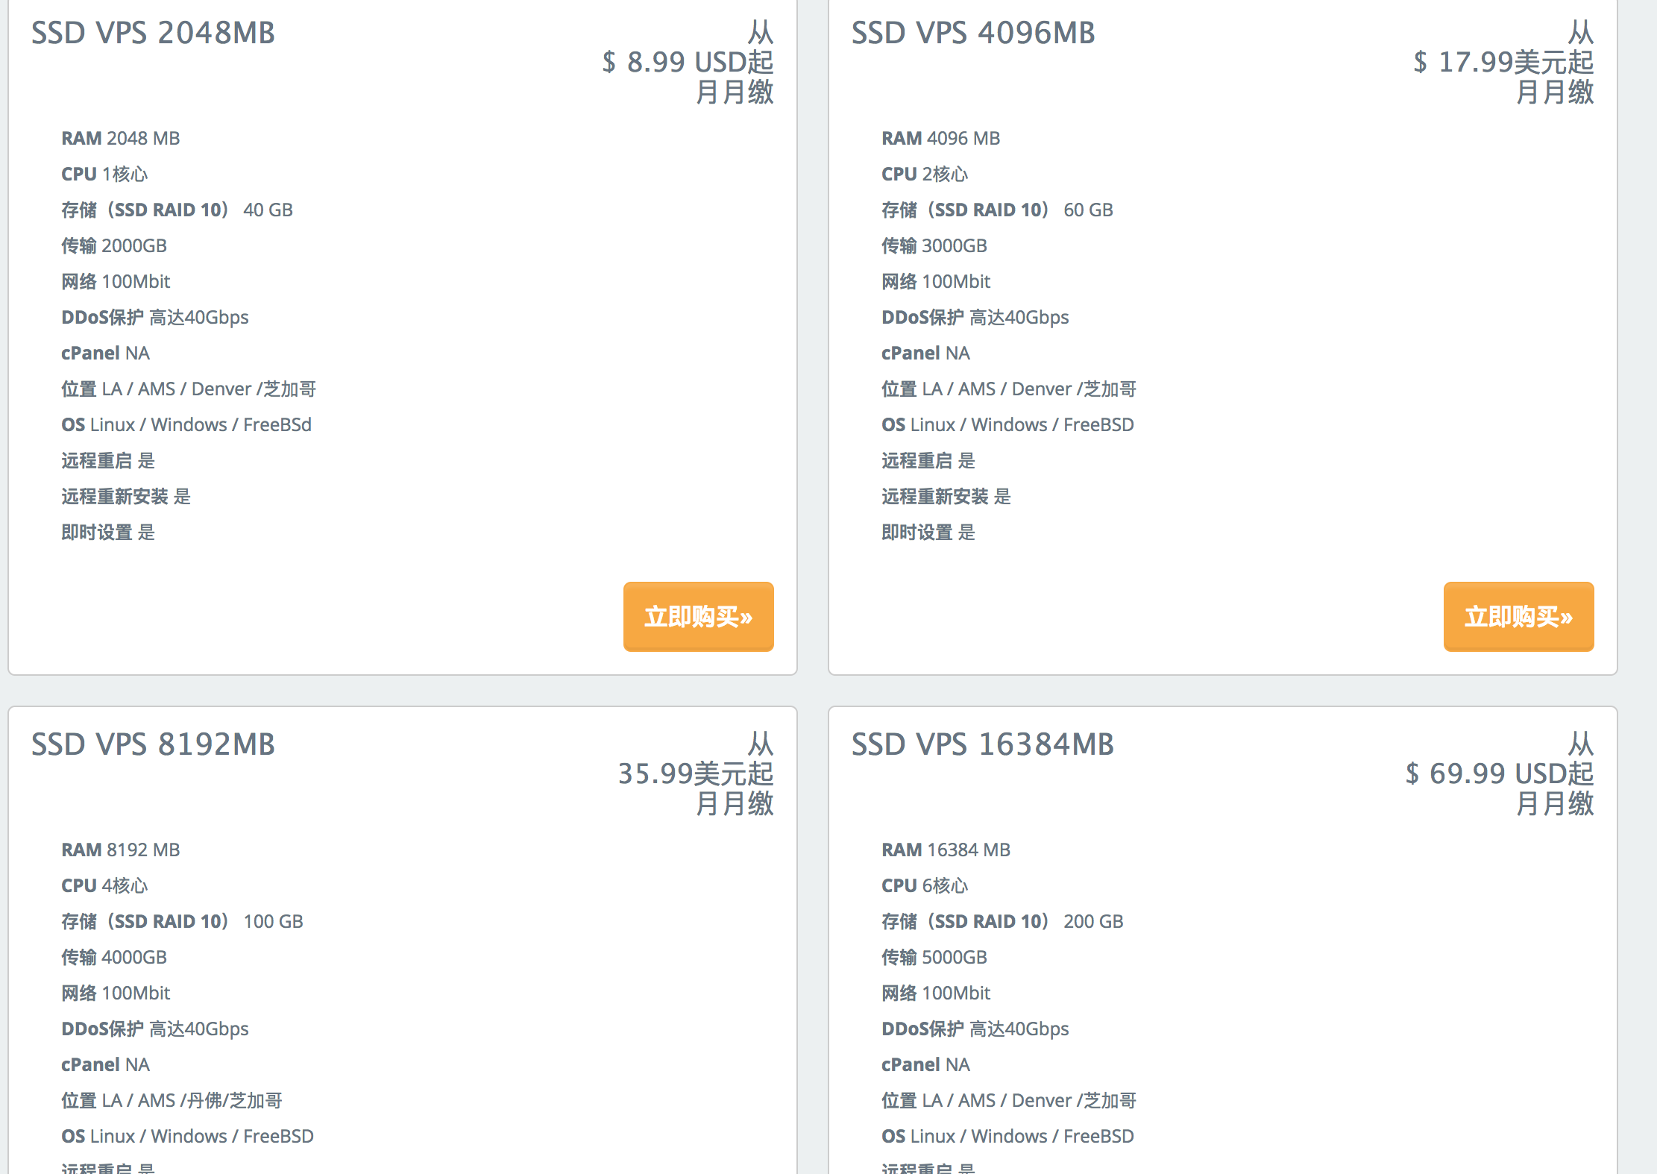1657x1174 pixels.
Task: Click 远程重启 是 in the 4096MB plan
Action: 928,460
